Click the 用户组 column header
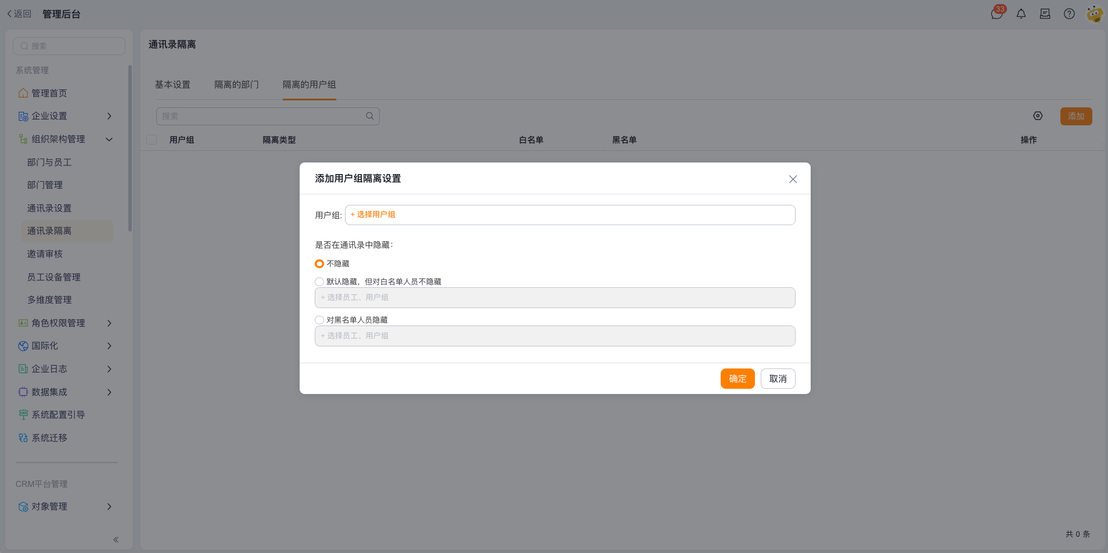 point(182,140)
